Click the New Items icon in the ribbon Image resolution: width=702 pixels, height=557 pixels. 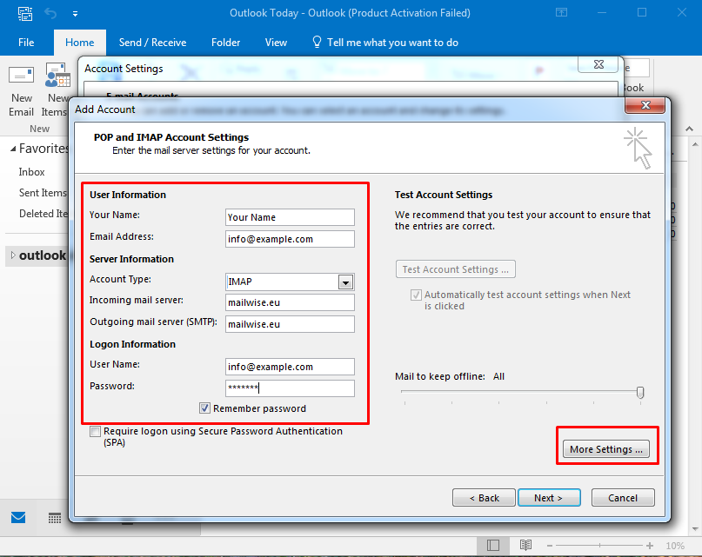click(x=57, y=75)
